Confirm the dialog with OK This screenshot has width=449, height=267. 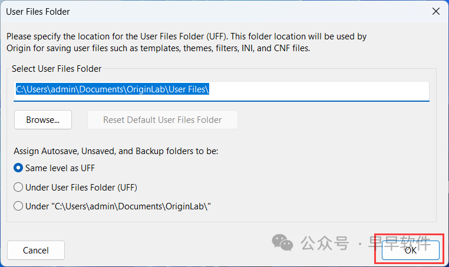tap(411, 250)
